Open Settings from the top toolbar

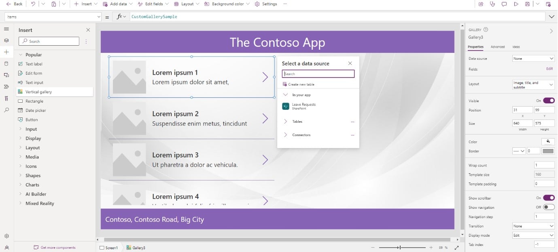coord(266,4)
